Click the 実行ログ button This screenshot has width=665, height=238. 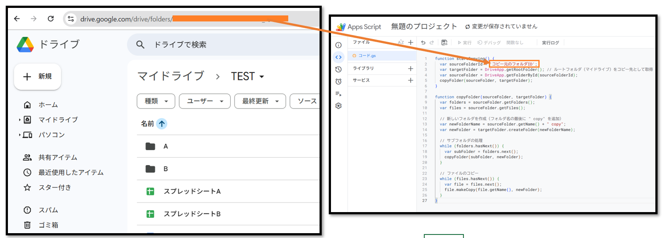(x=550, y=43)
